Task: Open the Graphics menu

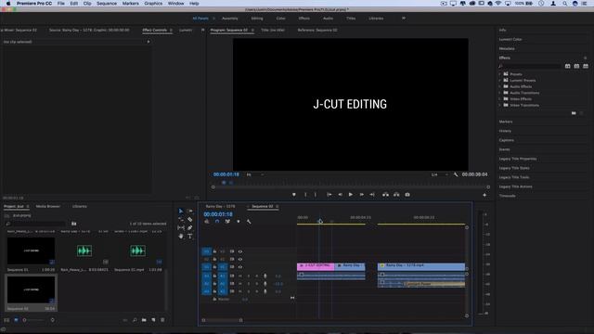Action: (x=153, y=4)
